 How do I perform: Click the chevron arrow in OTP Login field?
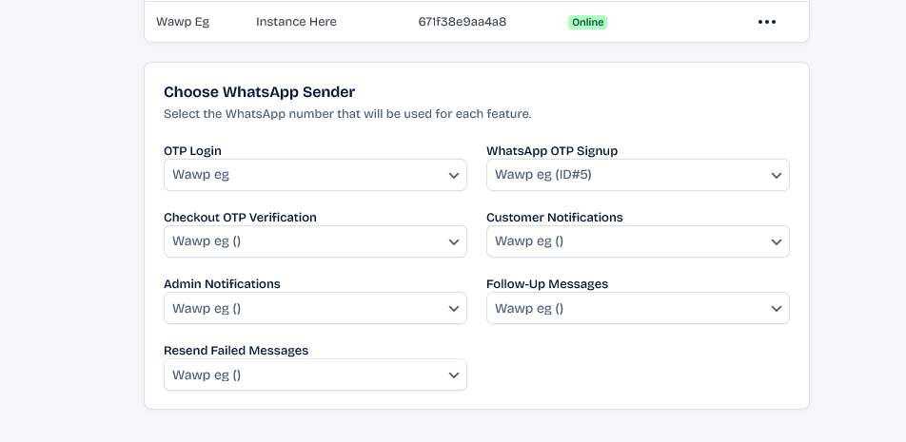point(454,176)
